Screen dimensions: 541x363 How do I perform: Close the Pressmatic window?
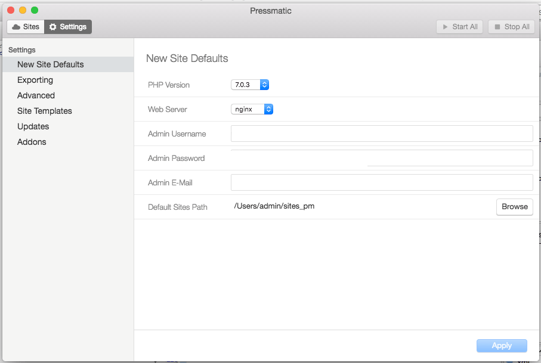coord(11,10)
